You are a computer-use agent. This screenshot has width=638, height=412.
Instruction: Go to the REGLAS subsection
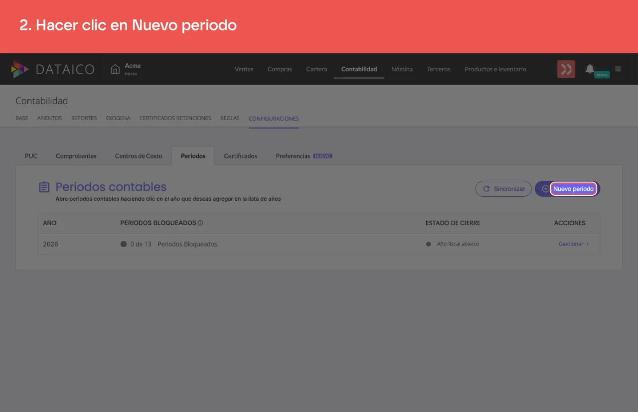tap(230, 119)
